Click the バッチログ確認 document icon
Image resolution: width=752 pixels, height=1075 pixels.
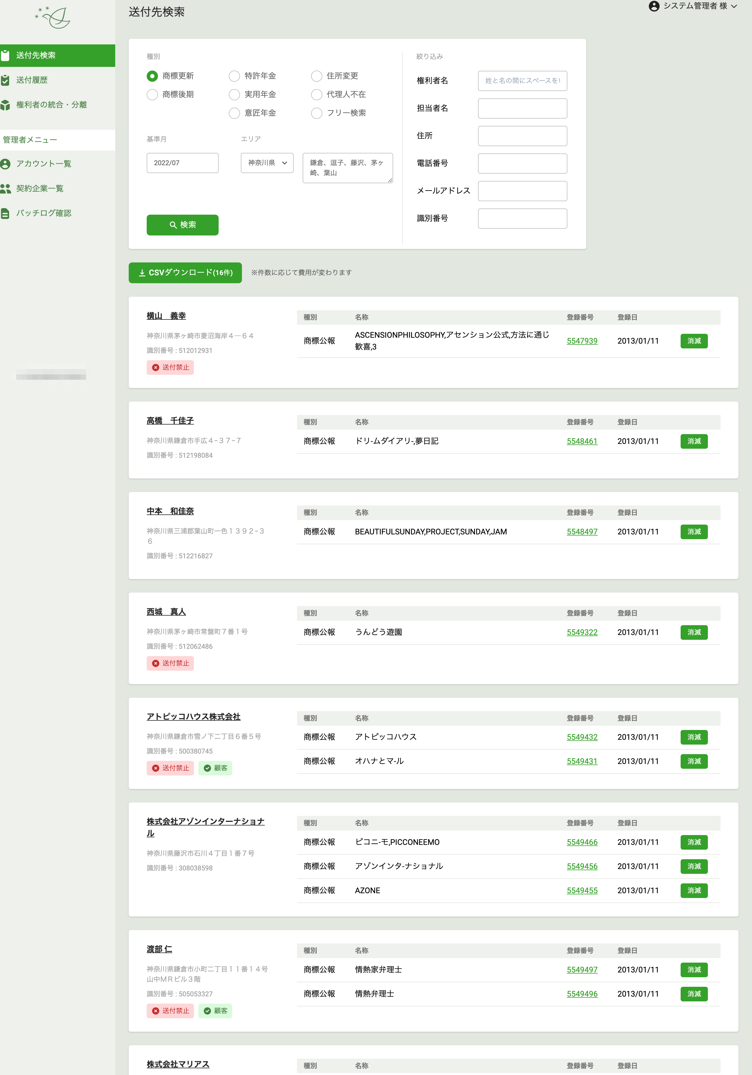pyautogui.click(x=5, y=214)
